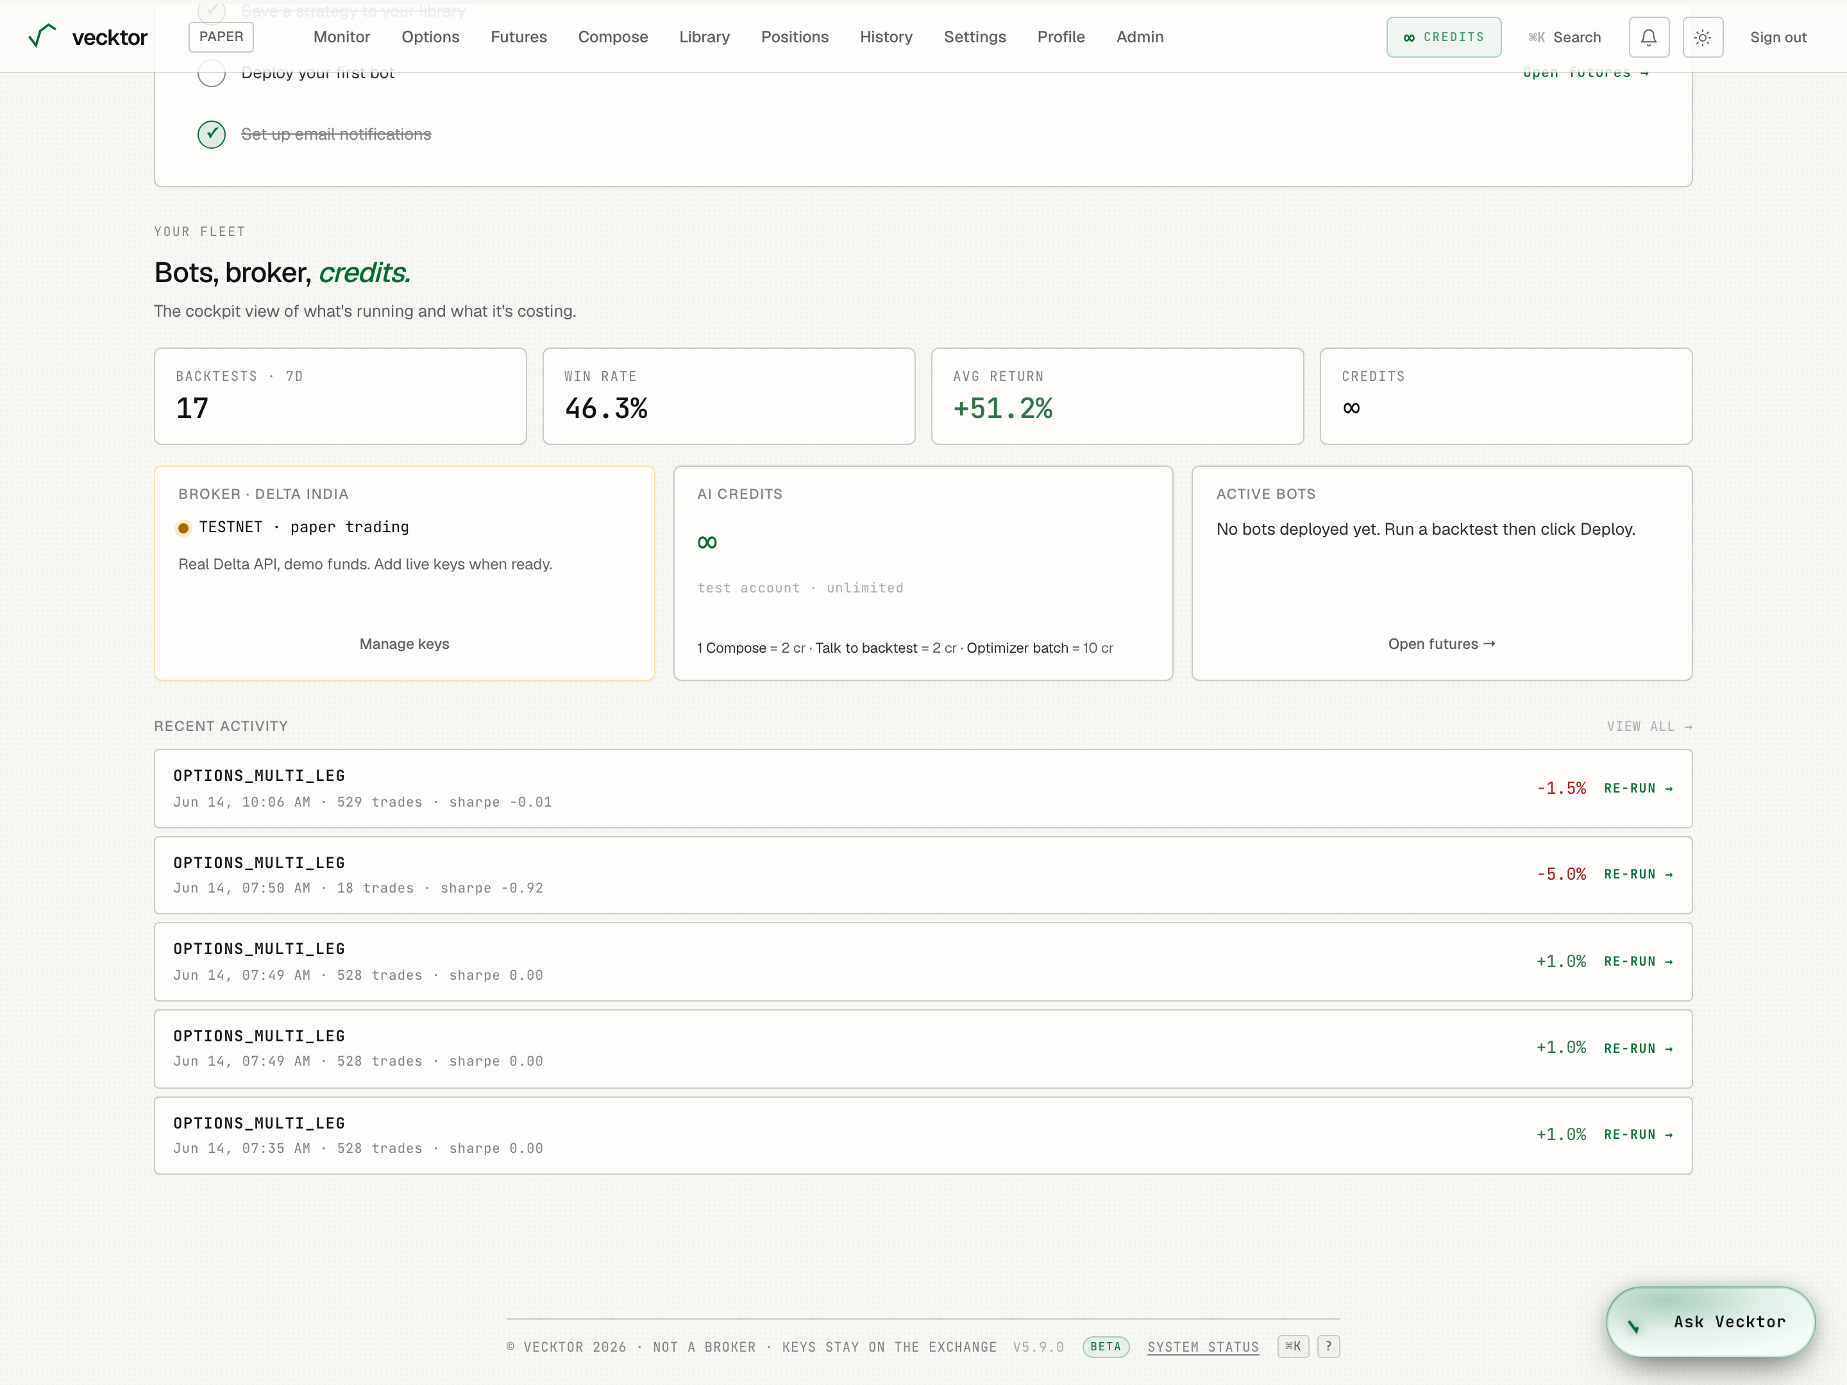Click the PAPER mode badge
Image resolution: width=1847 pixels, height=1385 pixels.
(x=221, y=37)
